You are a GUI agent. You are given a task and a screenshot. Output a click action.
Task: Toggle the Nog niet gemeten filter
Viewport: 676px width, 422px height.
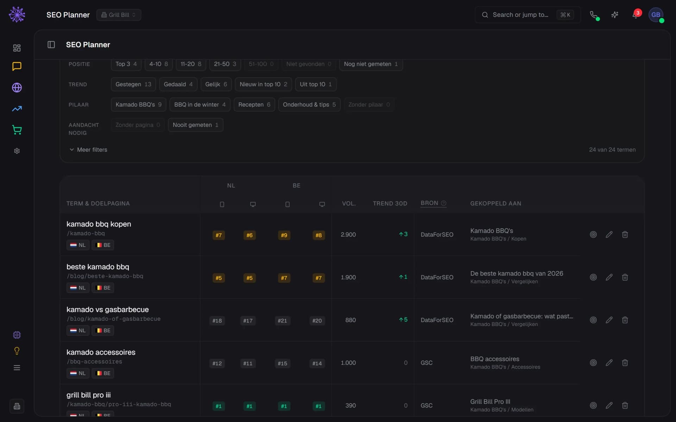pyautogui.click(x=371, y=64)
